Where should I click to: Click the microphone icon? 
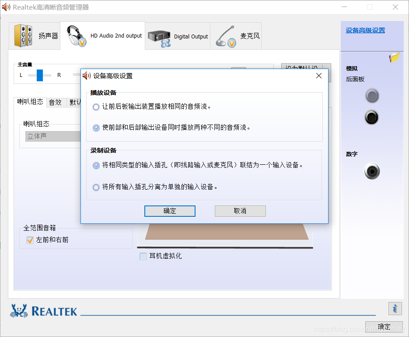coord(226,37)
